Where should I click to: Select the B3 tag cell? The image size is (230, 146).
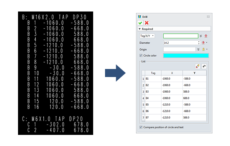pos(153,92)
